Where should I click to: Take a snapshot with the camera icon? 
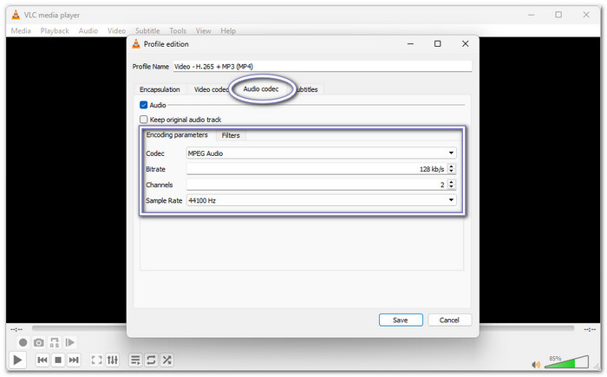pyautogui.click(x=39, y=342)
